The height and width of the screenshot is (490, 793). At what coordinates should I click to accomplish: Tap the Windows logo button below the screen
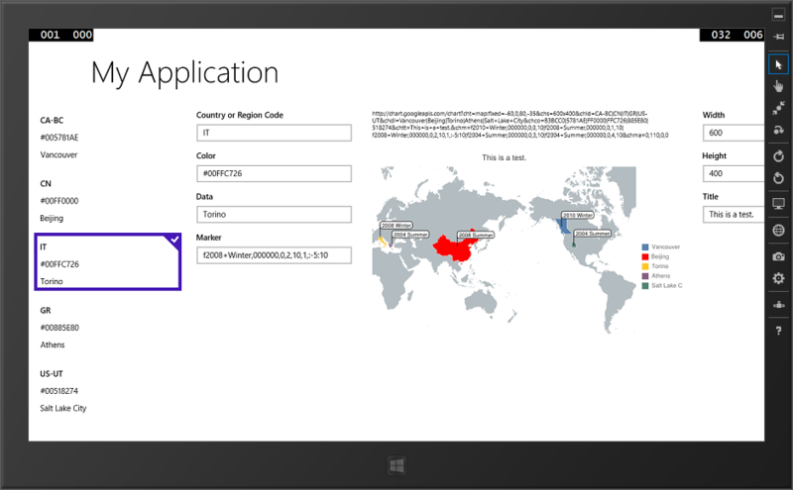click(x=397, y=466)
